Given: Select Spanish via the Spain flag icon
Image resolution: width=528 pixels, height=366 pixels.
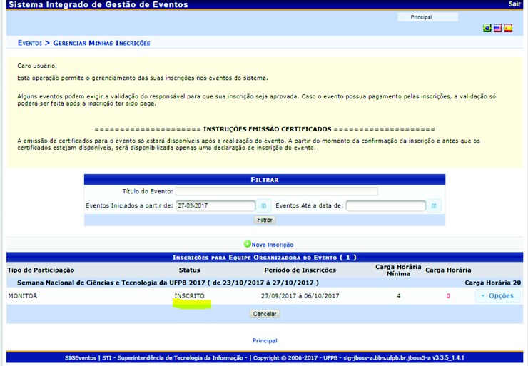Looking at the screenshot, I should click(508, 29).
